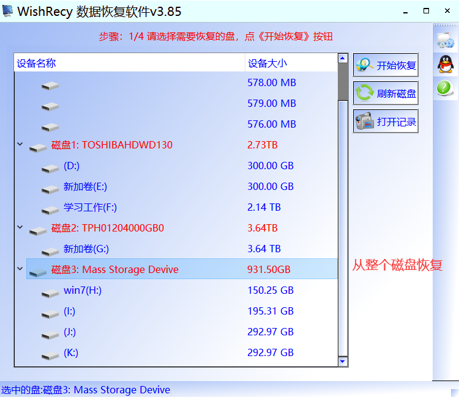The image size is (459, 397).
Task: Click the status bar text 选中的盘:磁盘3
Action: pos(86,390)
